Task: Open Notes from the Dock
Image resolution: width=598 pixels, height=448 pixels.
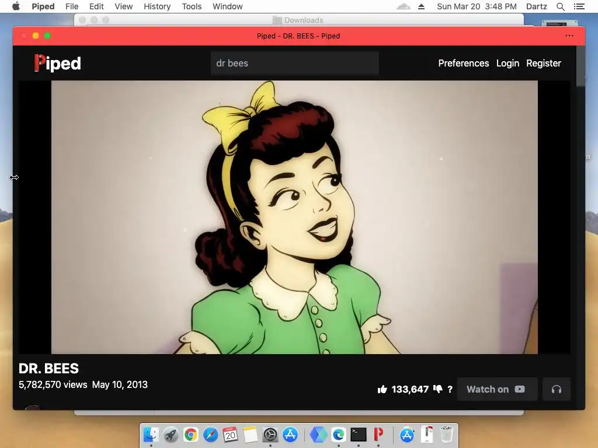Action: 251,434
